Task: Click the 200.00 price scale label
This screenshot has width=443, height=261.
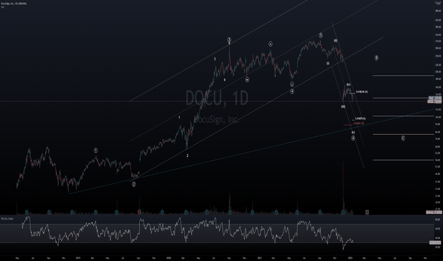Action: 438,72
